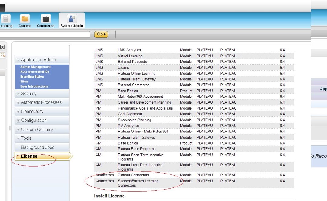The width and height of the screenshot is (327, 201).
Task: Select the PM Analytics entry
Action: (128, 126)
